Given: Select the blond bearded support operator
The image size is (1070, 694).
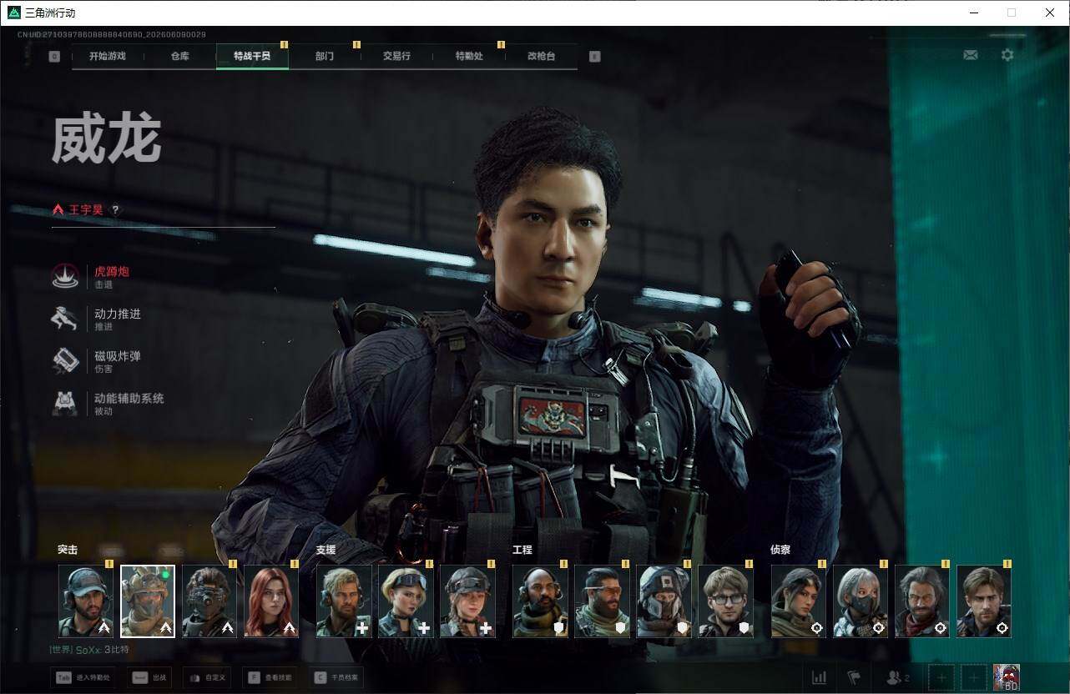Looking at the screenshot, I should coord(344,601).
